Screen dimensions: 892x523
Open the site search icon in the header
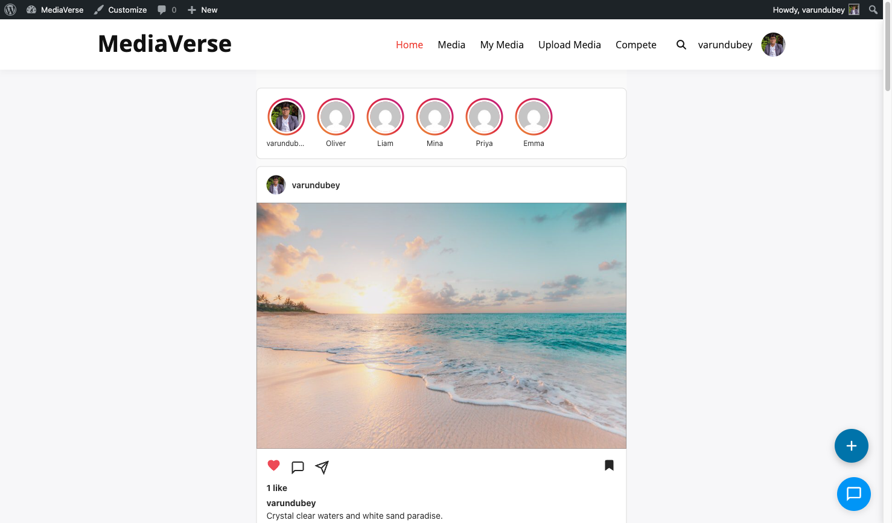681,45
